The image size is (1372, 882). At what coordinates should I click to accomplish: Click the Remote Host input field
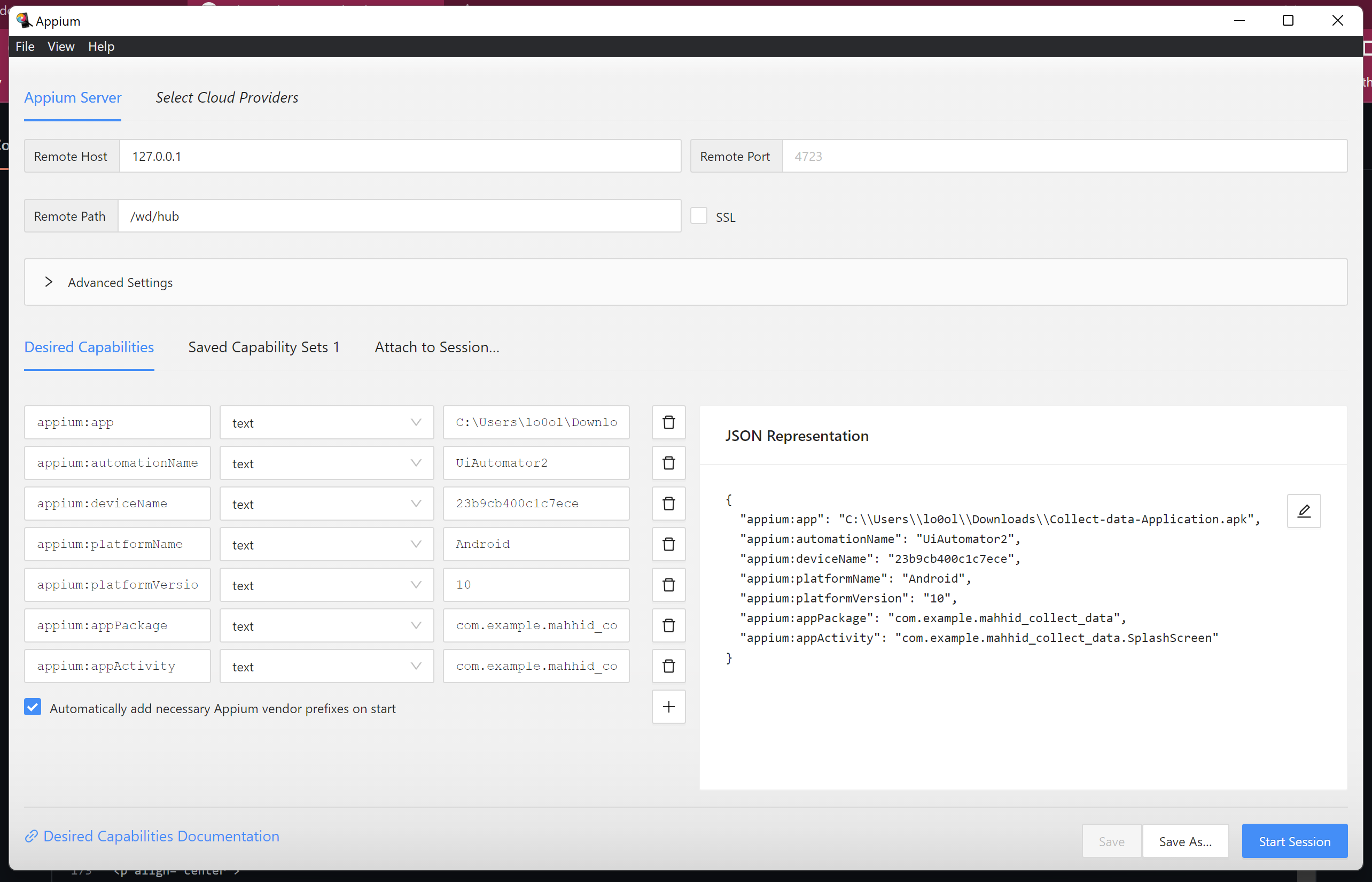[400, 156]
